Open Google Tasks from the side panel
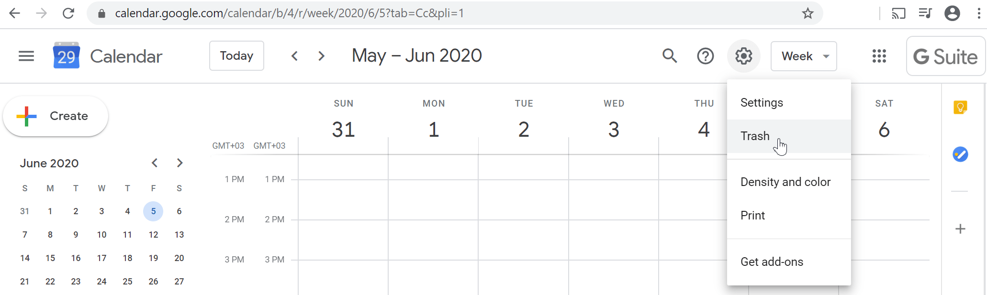Image resolution: width=987 pixels, height=295 pixels. pos(960,154)
